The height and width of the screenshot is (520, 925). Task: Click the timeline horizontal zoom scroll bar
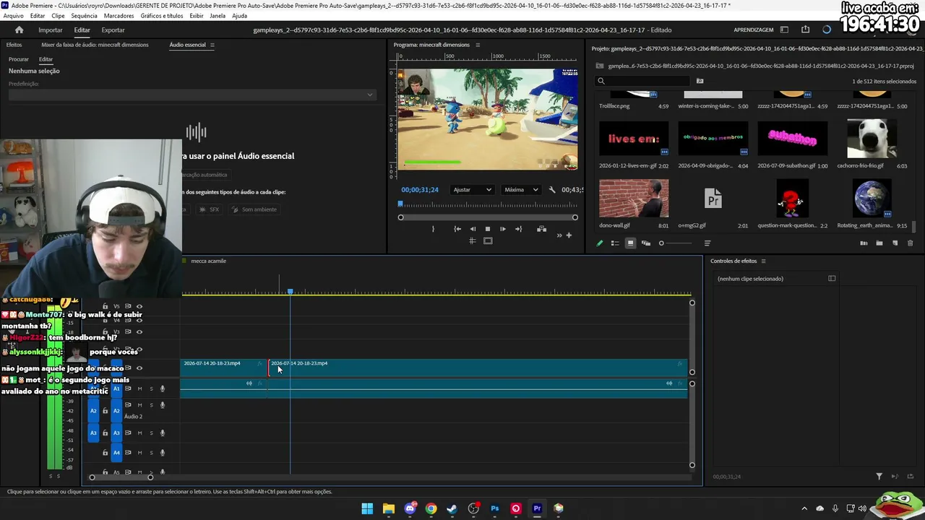(121, 477)
